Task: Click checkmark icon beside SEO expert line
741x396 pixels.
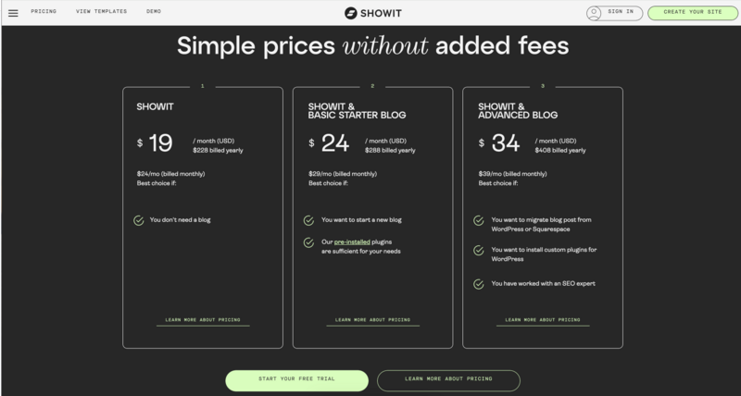Action: point(479,284)
